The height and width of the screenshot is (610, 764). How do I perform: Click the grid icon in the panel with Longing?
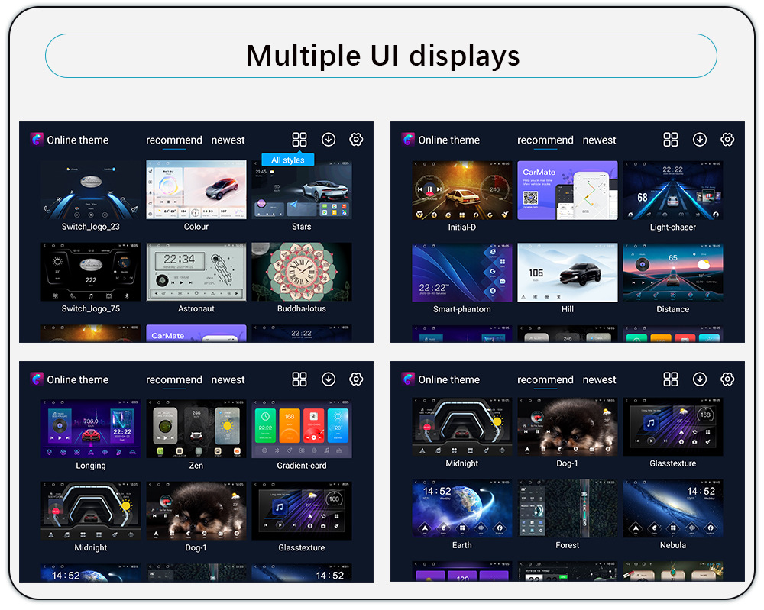point(299,379)
